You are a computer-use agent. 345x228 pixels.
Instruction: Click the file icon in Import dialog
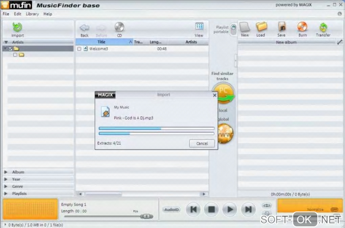pyautogui.click(x=105, y=111)
